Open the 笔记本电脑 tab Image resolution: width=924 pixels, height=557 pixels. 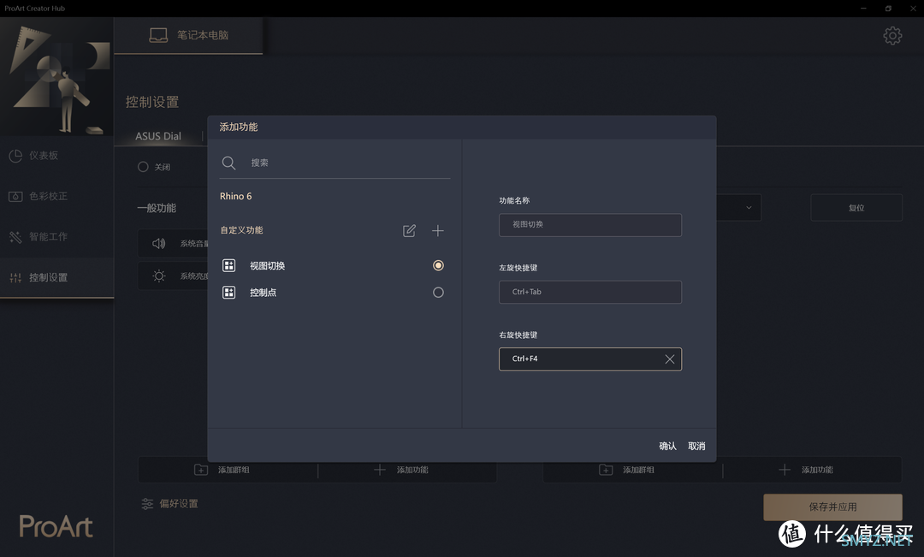click(188, 35)
